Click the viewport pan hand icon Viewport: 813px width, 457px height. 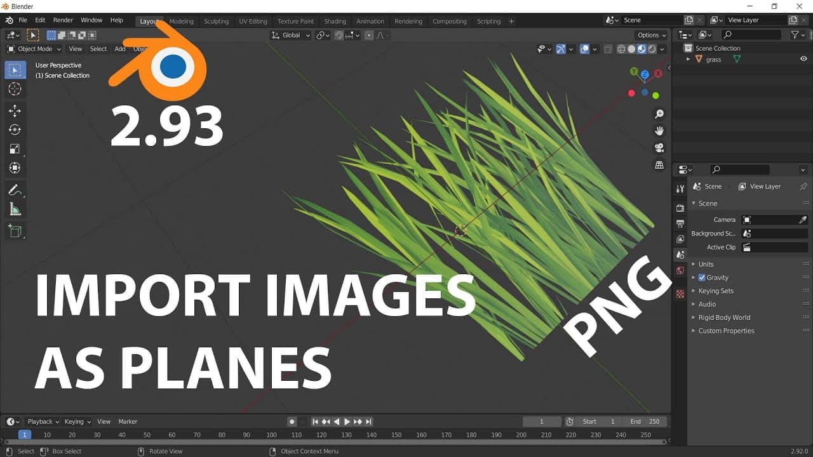pos(659,131)
